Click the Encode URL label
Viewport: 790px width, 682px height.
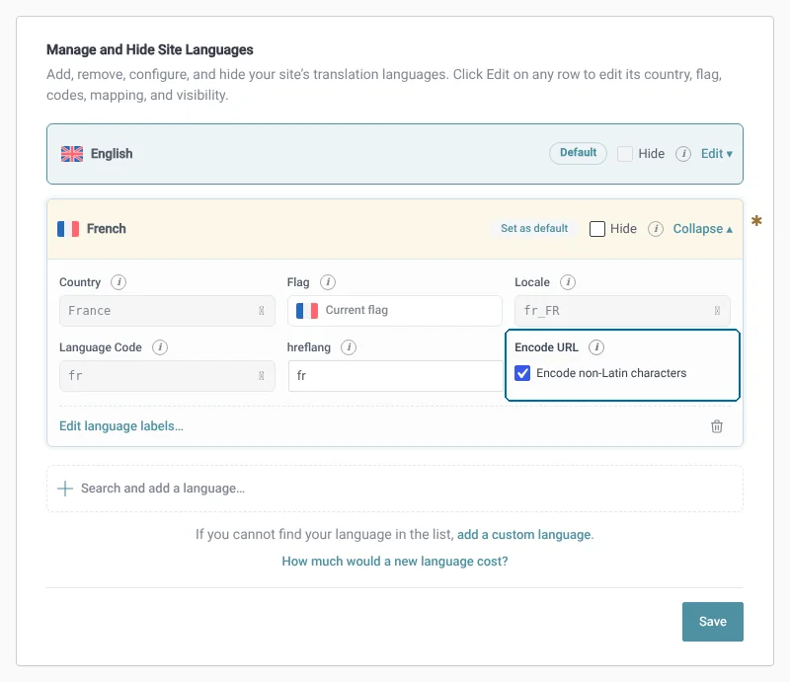pos(546,347)
